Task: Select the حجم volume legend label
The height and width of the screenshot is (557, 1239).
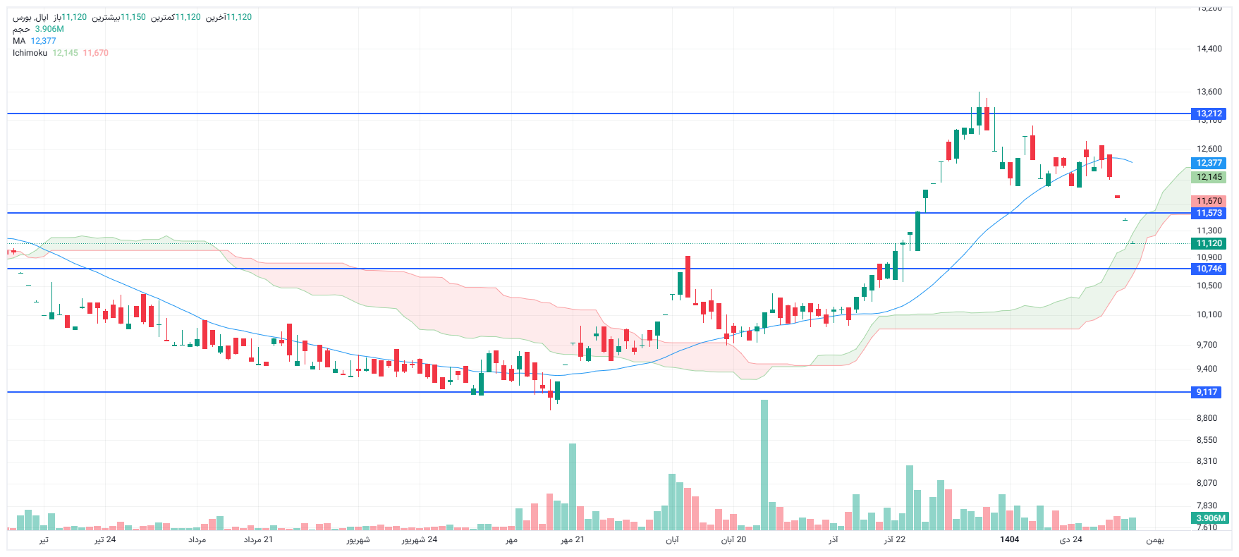Action: pyautogui.click(x=21, y=29)
